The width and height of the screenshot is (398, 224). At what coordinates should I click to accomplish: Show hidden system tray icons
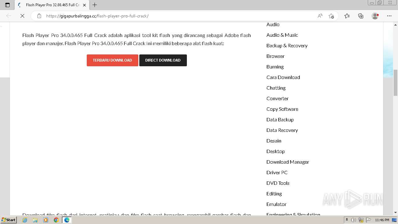(347, 220)
